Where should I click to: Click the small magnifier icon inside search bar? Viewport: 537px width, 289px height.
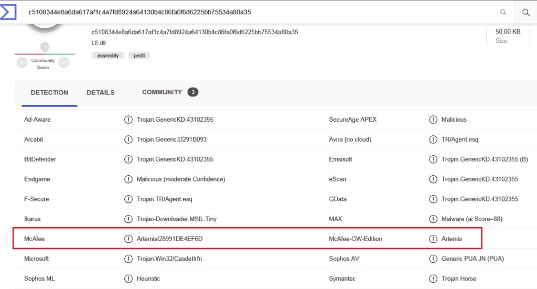pyautogui.click(x=503, y=12)
